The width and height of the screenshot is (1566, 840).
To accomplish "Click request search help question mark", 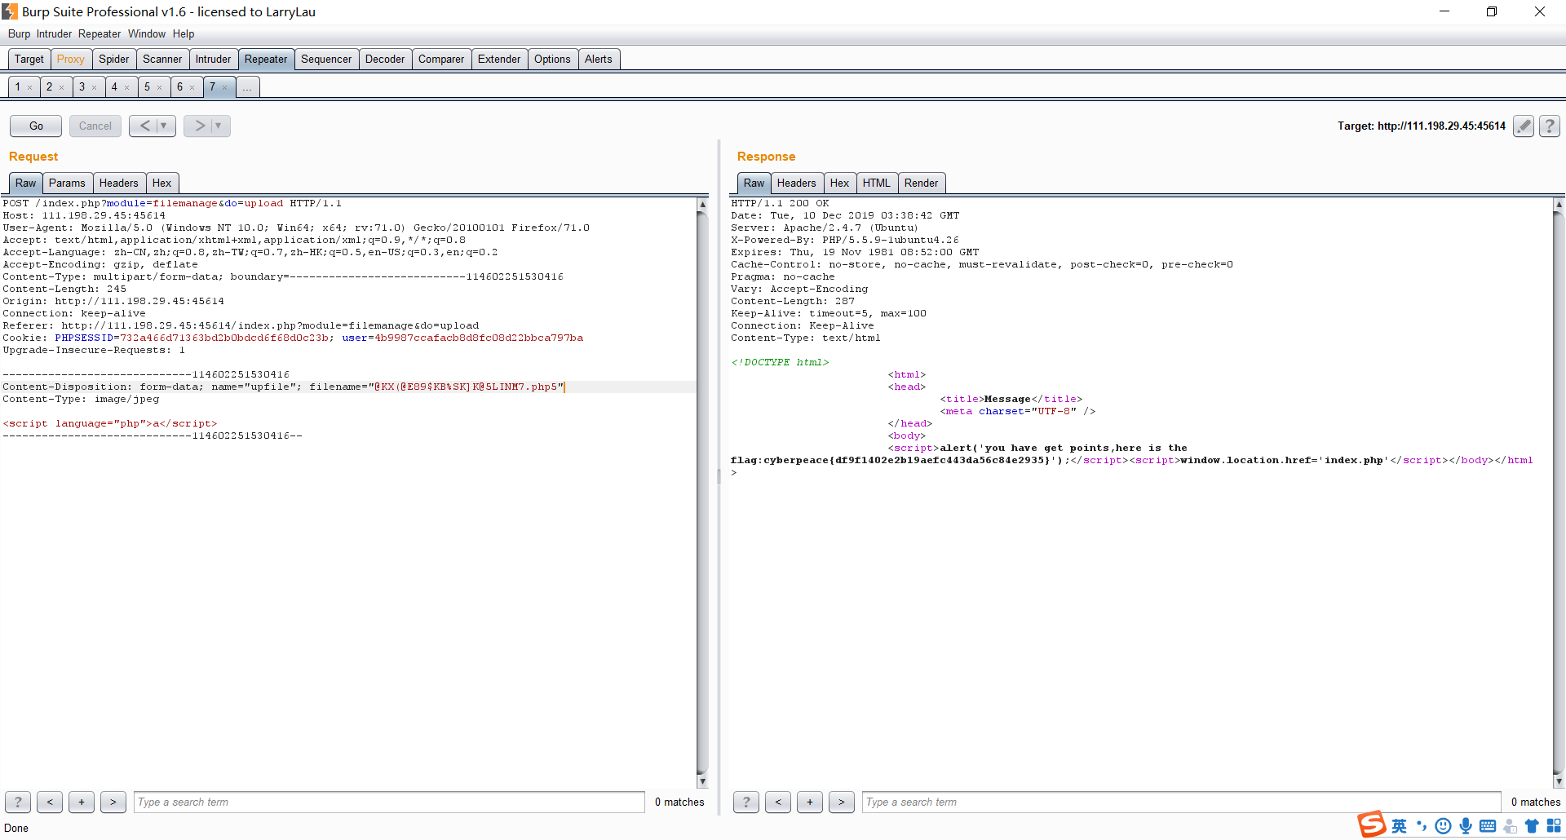I will pyautogui.click(x=18, y=802).
